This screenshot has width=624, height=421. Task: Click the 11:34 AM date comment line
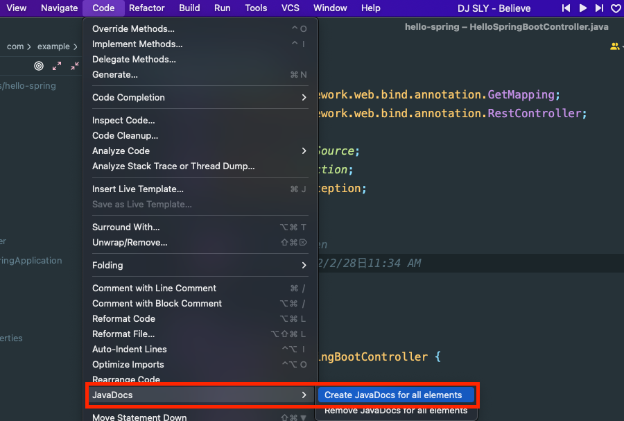coord(369,264)
